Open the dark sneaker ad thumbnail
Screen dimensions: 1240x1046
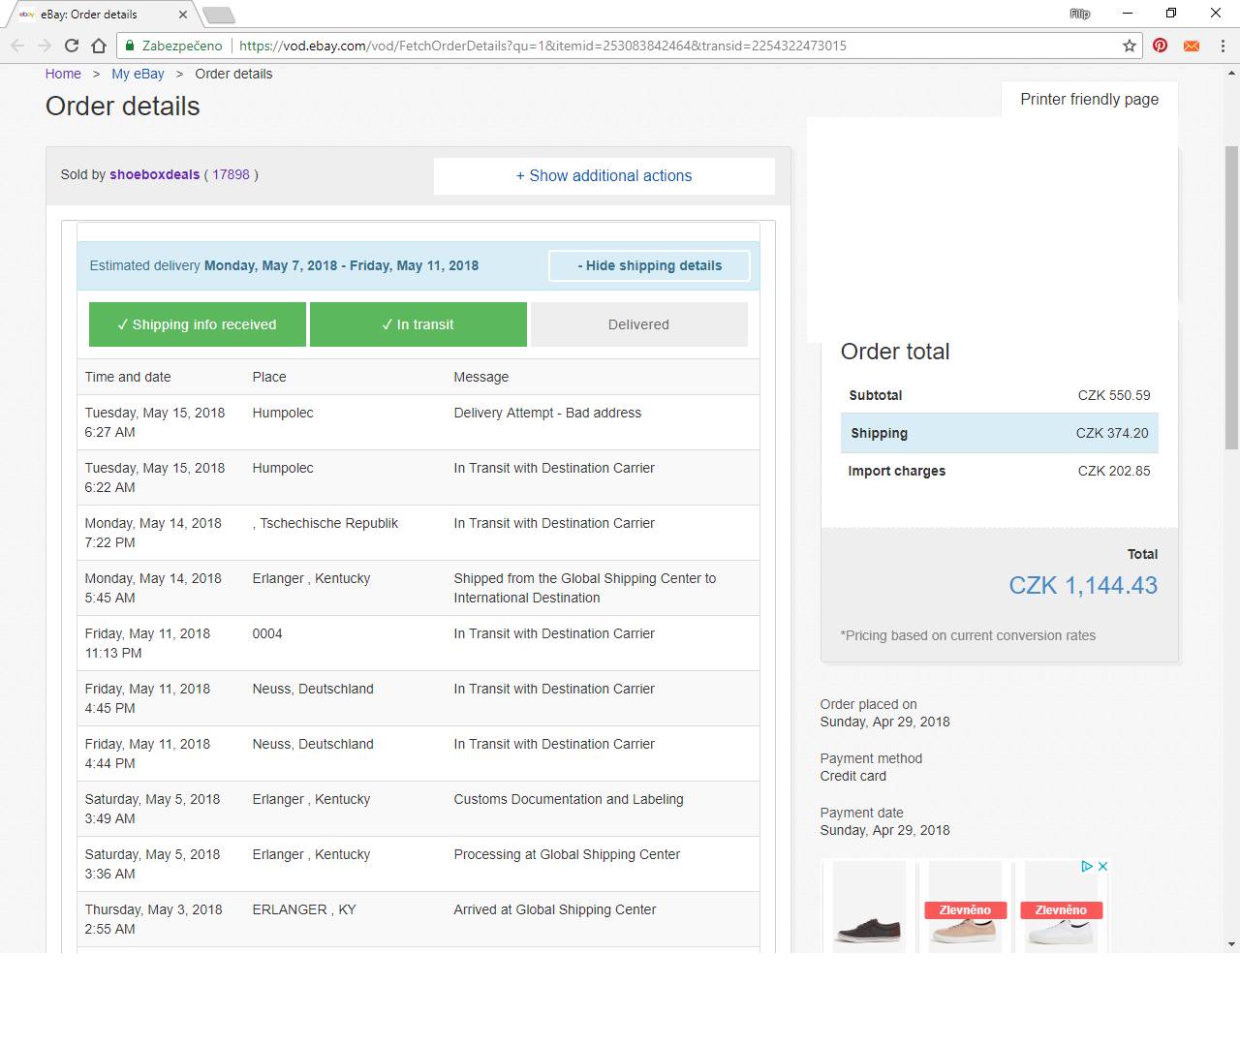[x=869, y=906]
